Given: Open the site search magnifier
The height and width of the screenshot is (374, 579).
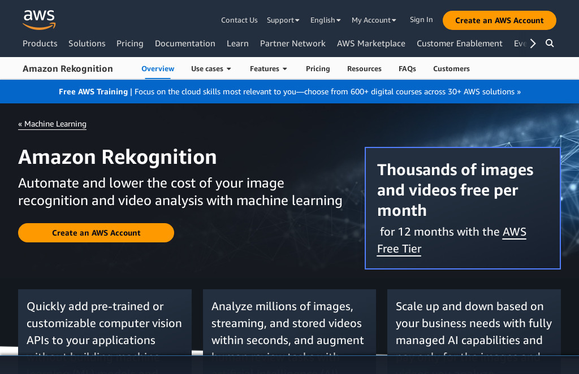Looking at the screenshot, I should (x=549, y=43).
